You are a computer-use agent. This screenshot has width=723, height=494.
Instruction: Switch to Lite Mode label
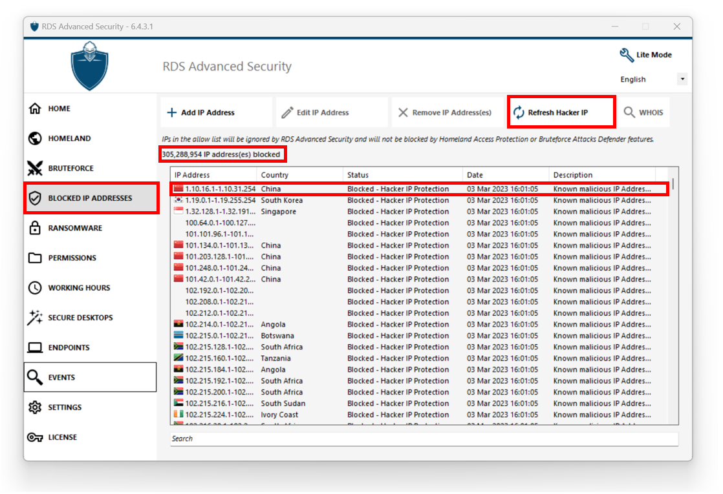pyautogui.click(x=654, y=55)
